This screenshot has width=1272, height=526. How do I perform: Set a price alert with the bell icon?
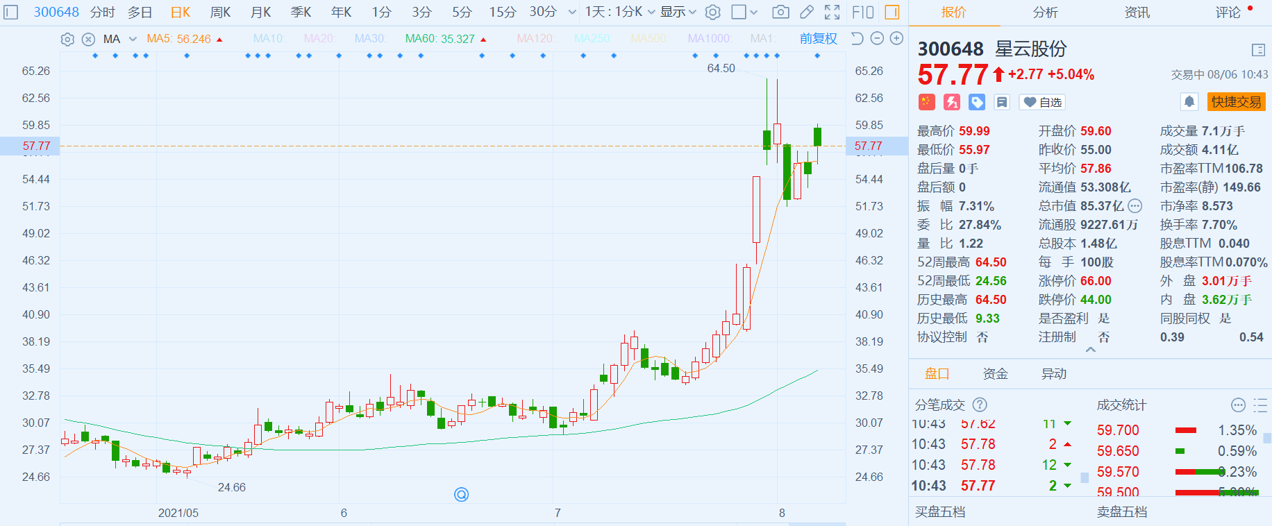click(x=1189, y=102)
